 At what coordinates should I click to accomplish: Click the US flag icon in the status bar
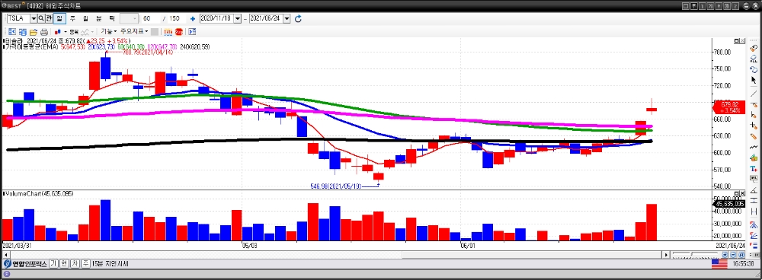coord(720,264)
